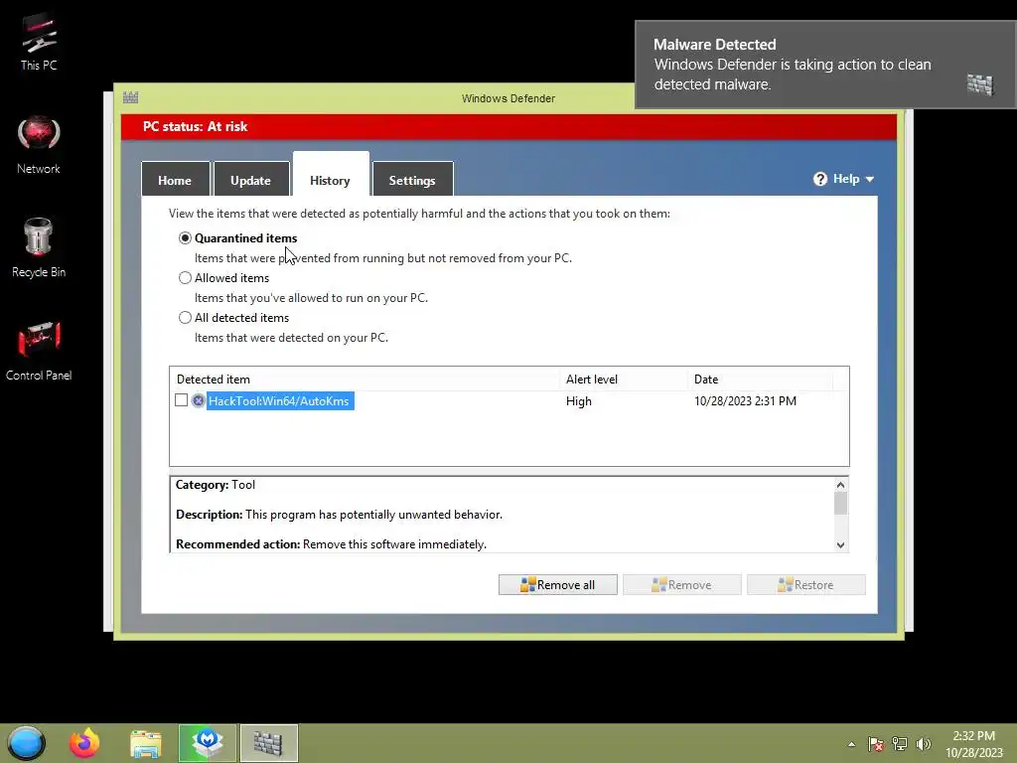The image size is (1017, 763).
Task: Click the Restore button
Action: (x=806, y=584)
